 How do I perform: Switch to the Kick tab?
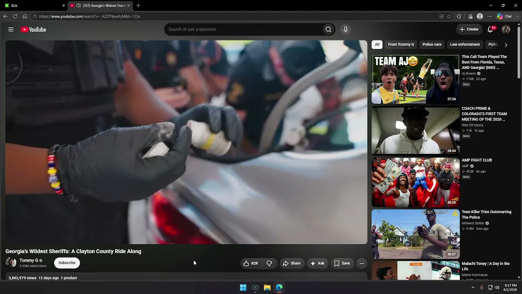(35, 6)
